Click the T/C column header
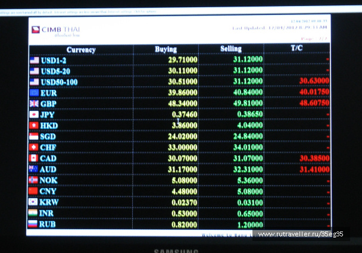 pyautogui.click(x=297, y=48)
